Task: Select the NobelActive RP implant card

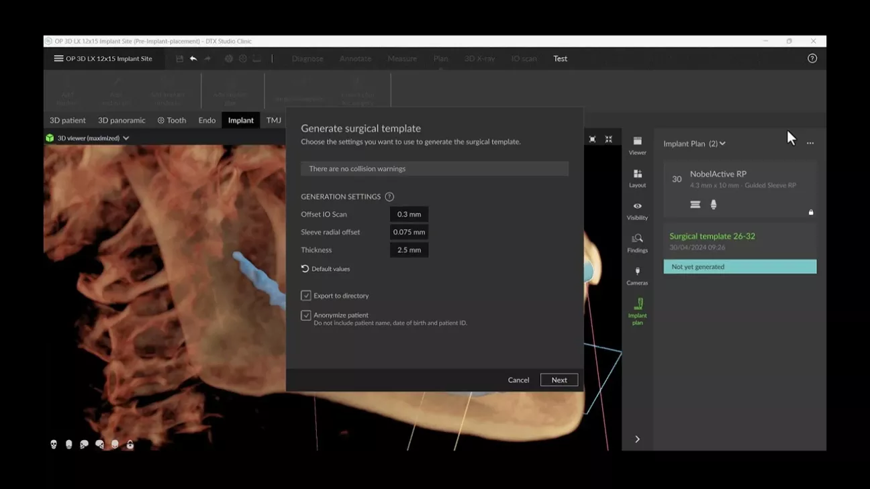Action: pyautogui.click(x=740, y=190)
